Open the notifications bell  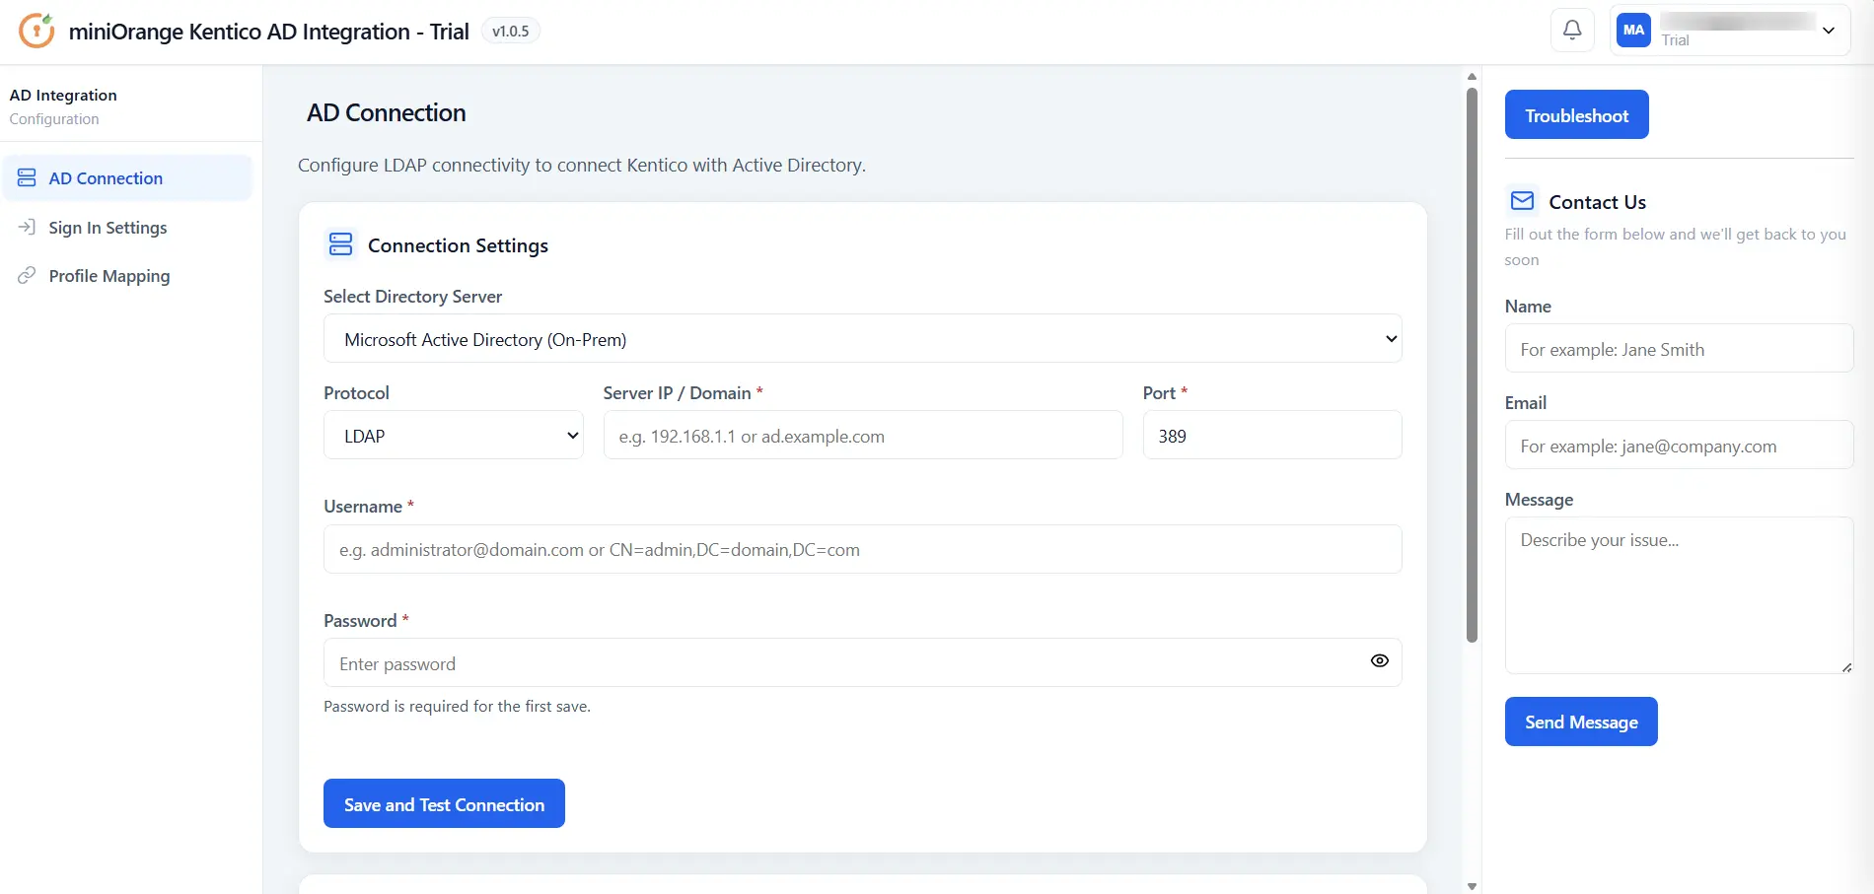[x=1572, y=31]
